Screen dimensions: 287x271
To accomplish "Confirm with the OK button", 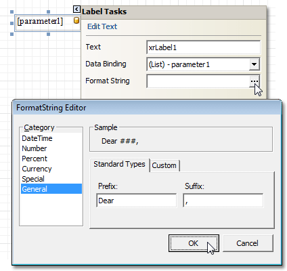I will (x=194, y=243).
